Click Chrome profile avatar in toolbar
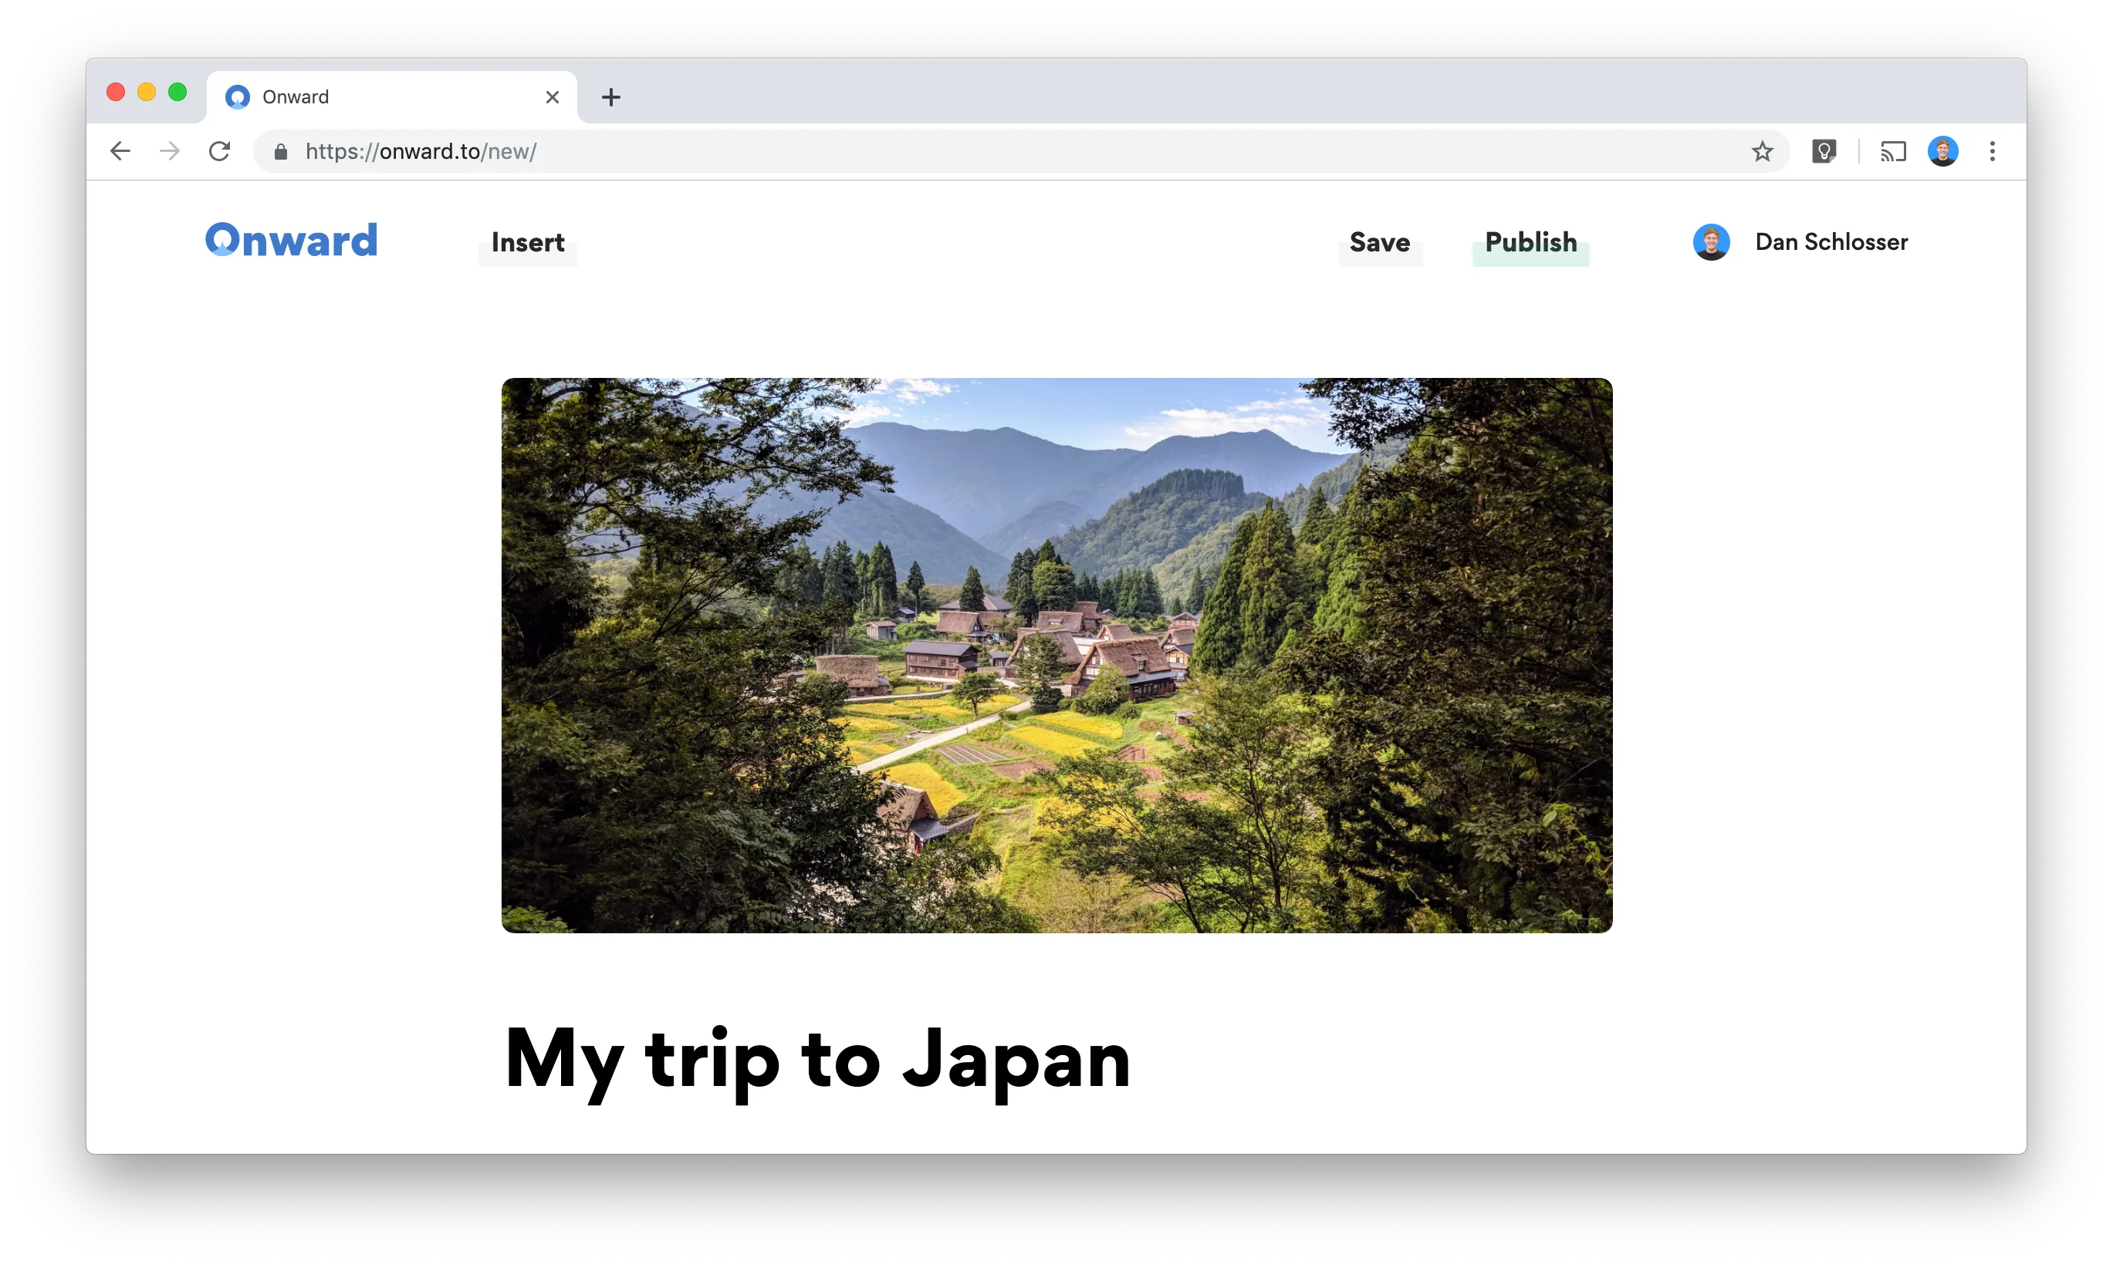The image size is (2113, 1268). coord(1942,151)
